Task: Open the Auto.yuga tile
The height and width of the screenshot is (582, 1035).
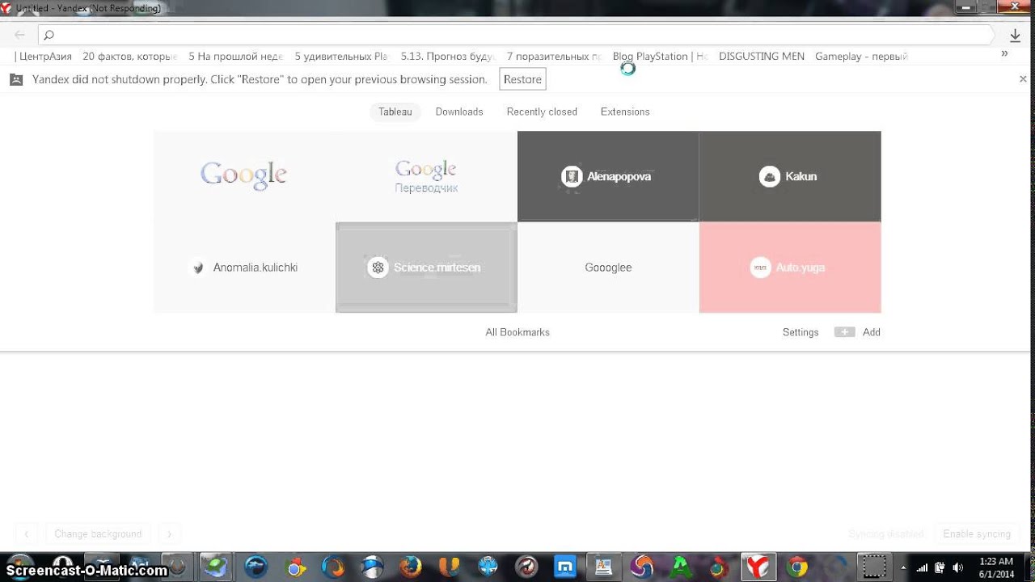Action: 790,268
